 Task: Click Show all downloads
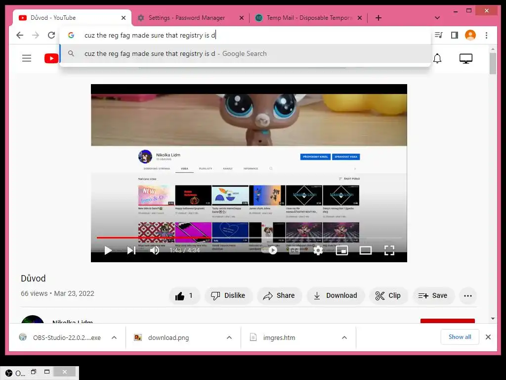[x=460, y=337]
